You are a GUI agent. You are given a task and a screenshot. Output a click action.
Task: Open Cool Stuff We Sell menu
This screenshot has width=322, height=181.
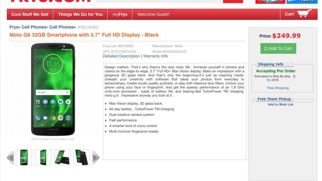click(30, 14)
